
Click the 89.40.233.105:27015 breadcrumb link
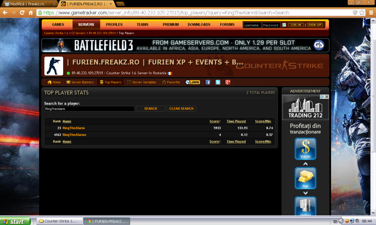pos(102,33)
